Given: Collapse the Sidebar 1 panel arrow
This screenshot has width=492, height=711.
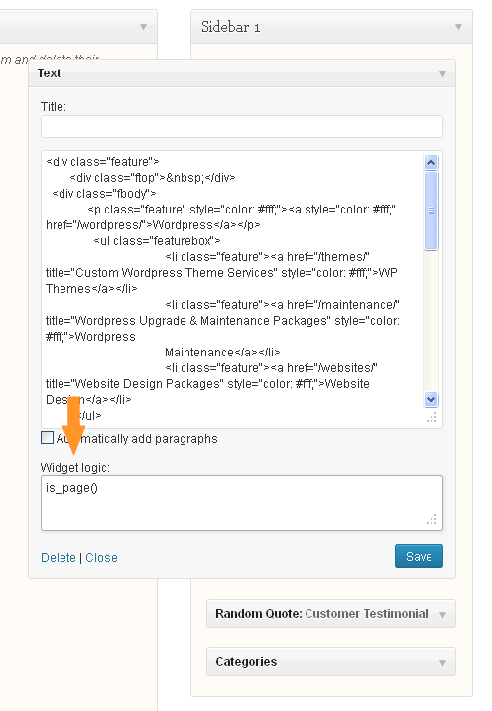Looking at the screenshot, I should click(x=458, y=27).
